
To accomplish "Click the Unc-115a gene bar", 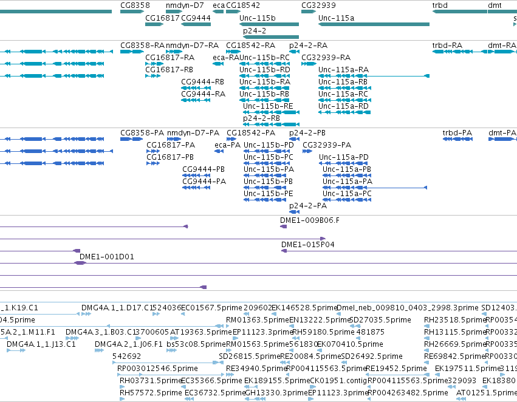I will [x=374, y=24].
